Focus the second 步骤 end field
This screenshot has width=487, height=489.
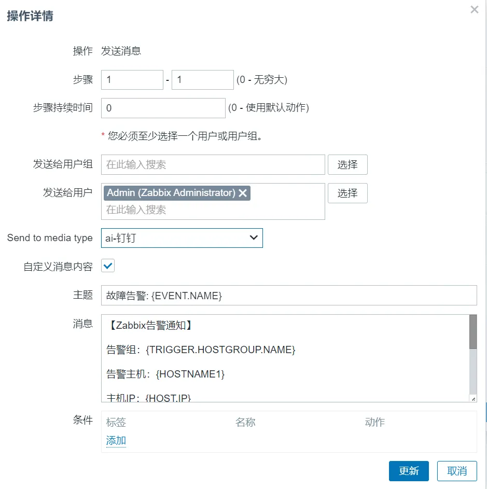(202, 80)
